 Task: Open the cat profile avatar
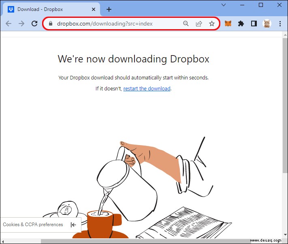(267, 24)
